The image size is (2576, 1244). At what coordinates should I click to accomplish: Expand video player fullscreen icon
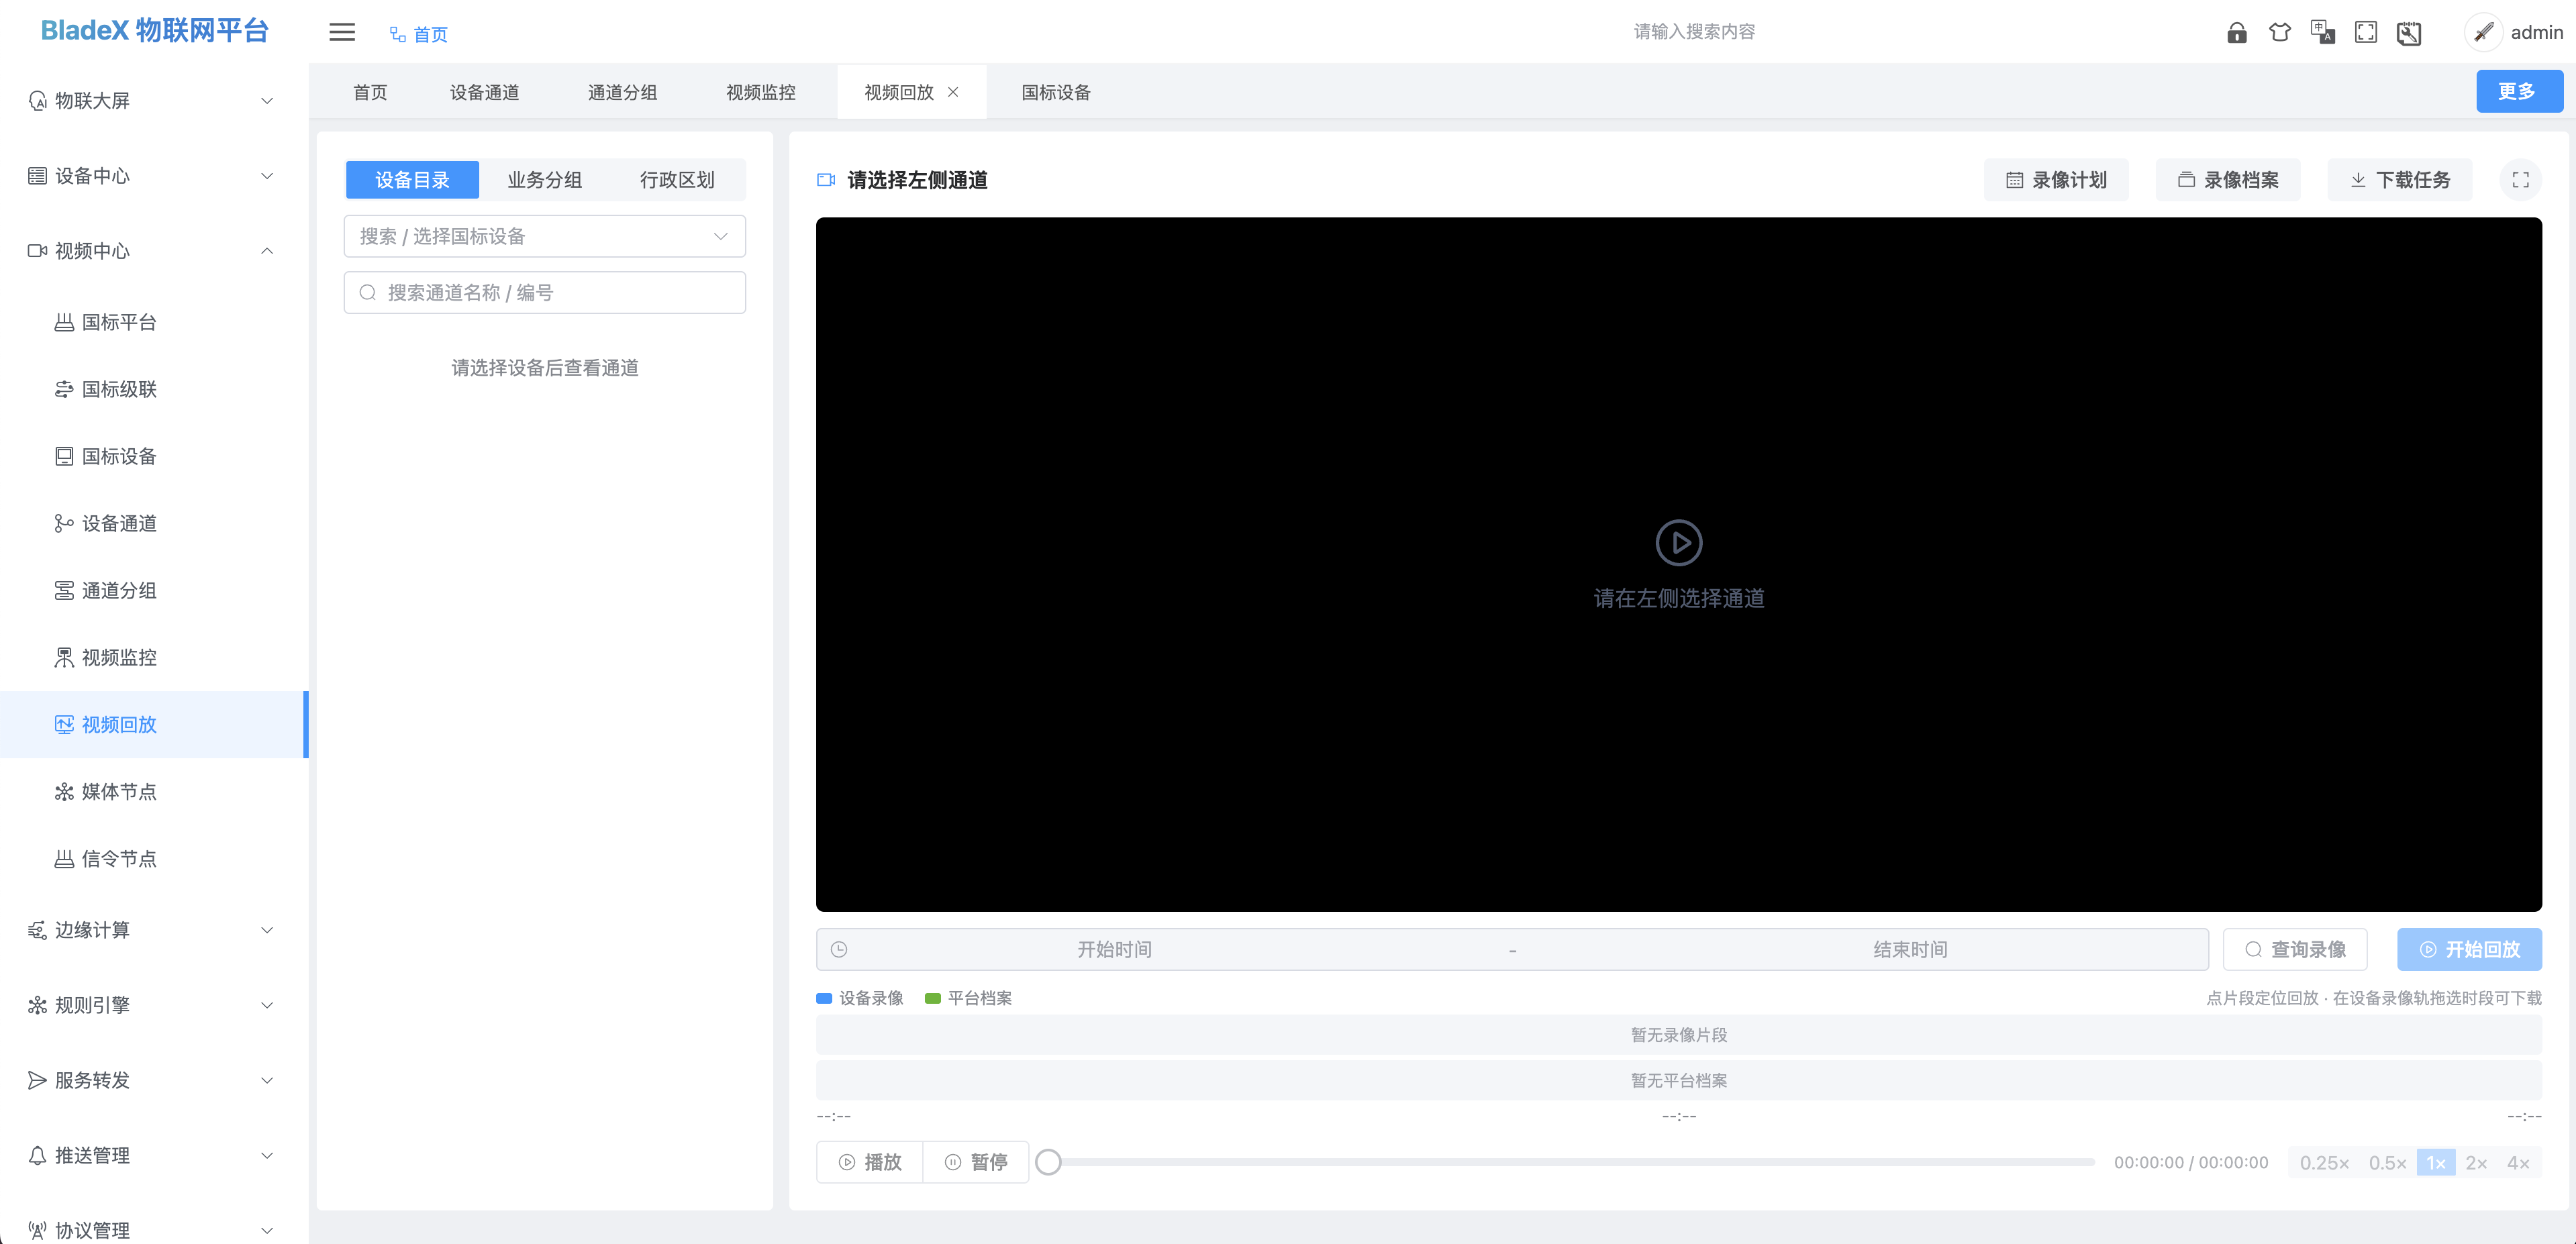pos(2520,180)
